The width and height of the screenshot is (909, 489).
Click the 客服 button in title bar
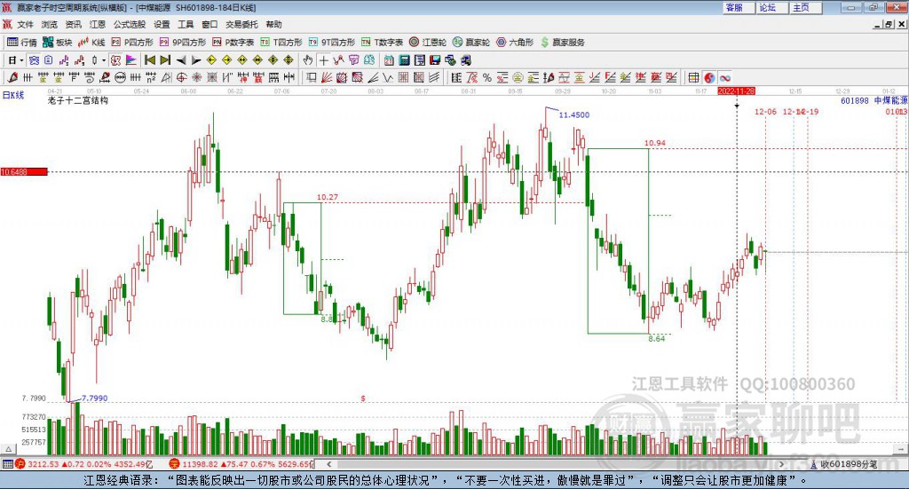(x=739, y=7)
